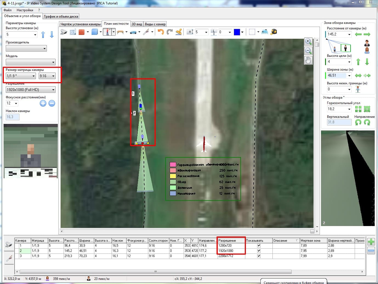Add a new camera with green plus
378x284 pixels.
pyautogui.click(x=371, y=242)
